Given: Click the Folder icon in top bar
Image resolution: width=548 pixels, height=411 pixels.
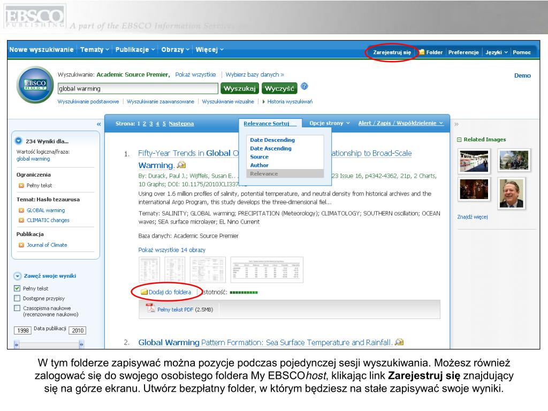Looking at the screenshot, I should (422, 52).
